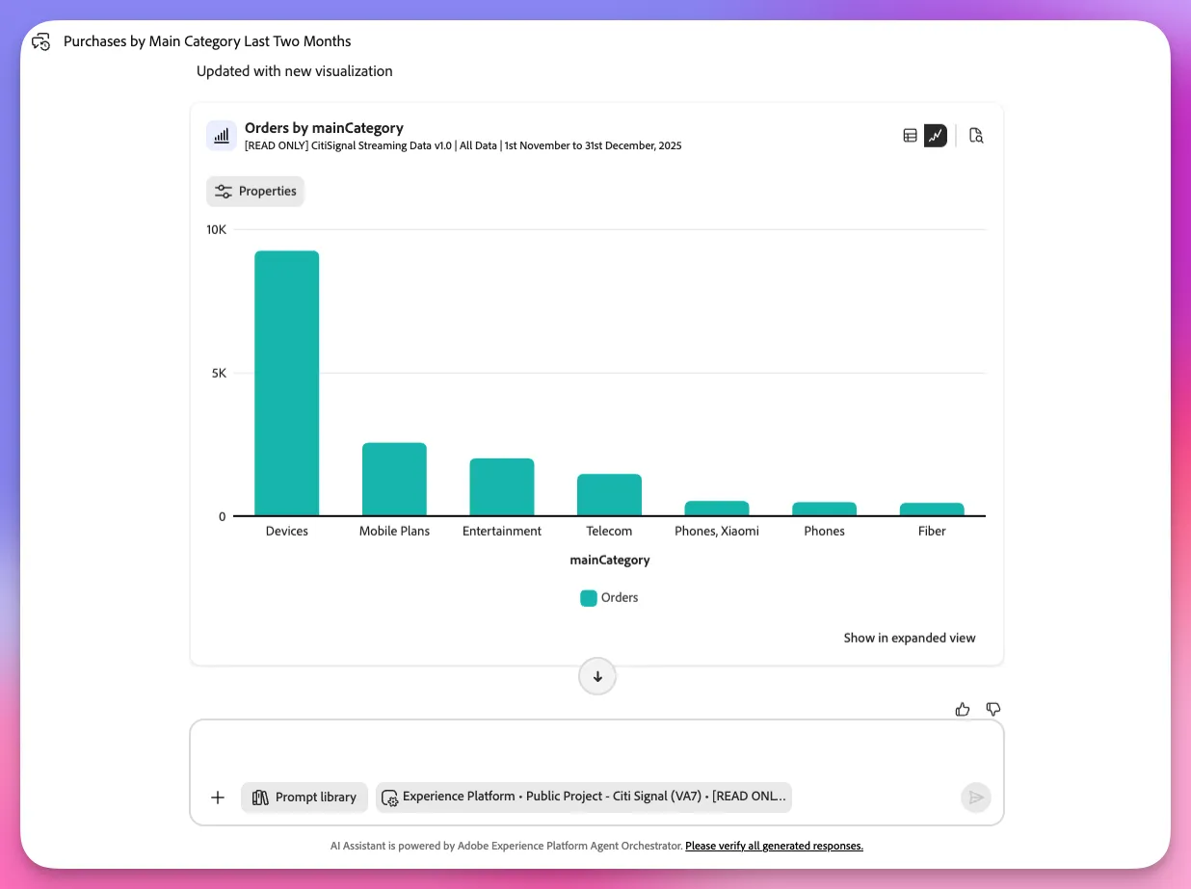Click the Purchases by Main Category conversation title
This screenshot has width=1191, height=889.
pyautogui.click(x=207, y=41)
